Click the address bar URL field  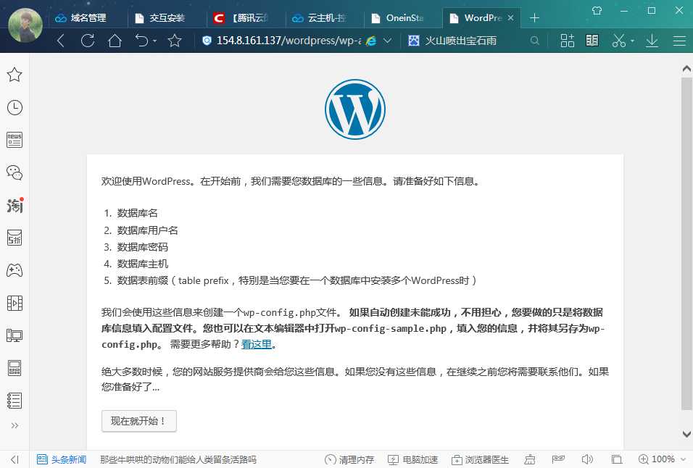point(289,41)
